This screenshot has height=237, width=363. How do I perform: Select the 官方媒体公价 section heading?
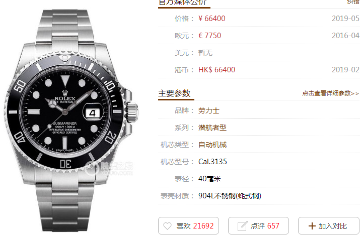tap(182, 3)
